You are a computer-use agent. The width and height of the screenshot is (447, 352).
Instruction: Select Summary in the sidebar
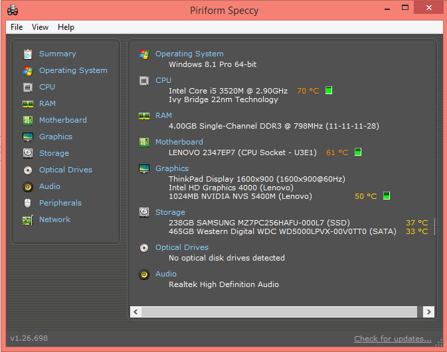coord(58,54)
